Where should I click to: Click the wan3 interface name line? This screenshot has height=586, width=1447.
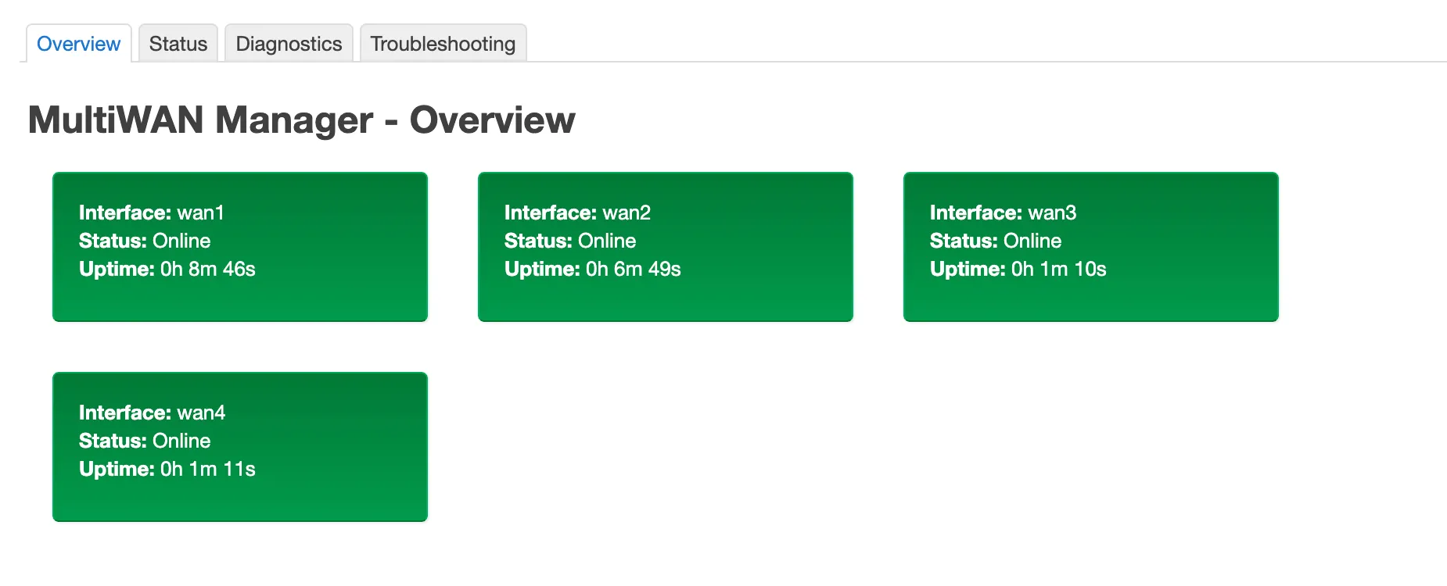[x=1003, y=213]
